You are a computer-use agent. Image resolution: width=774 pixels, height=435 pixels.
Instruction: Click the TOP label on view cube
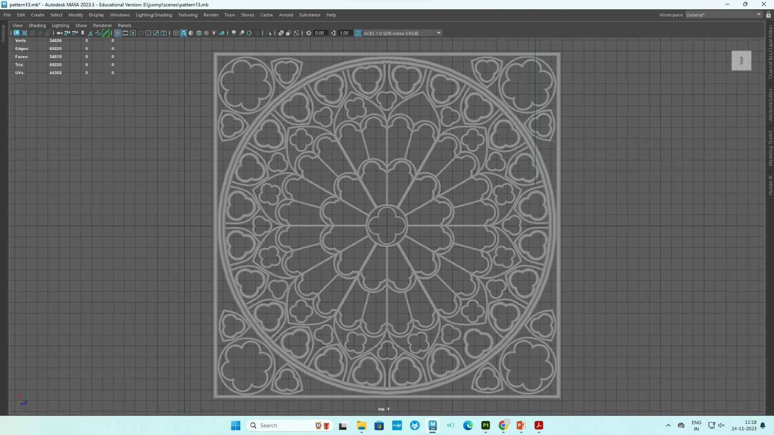[742, 60]
